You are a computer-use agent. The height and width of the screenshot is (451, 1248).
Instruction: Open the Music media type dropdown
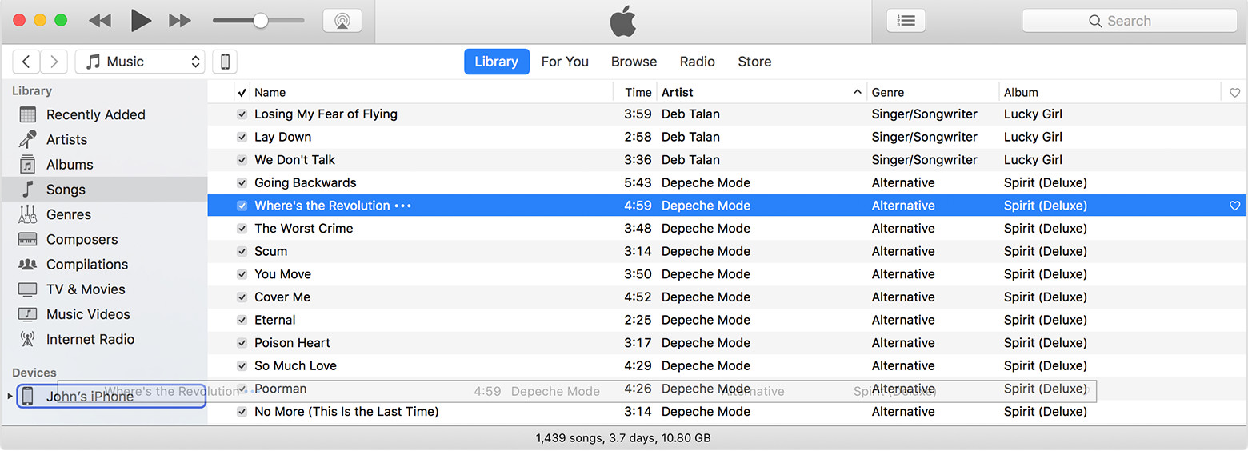click(140, 62)
